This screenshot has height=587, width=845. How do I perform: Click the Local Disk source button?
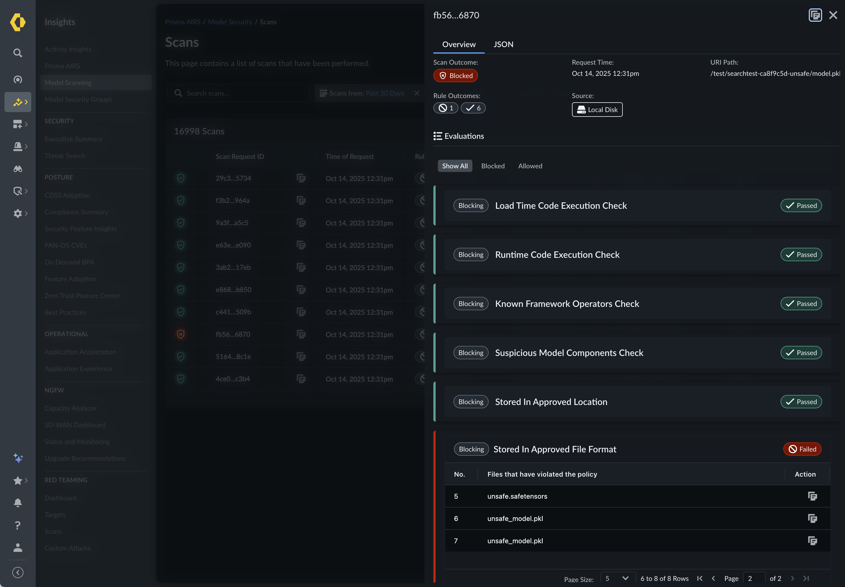click(597, 110)
